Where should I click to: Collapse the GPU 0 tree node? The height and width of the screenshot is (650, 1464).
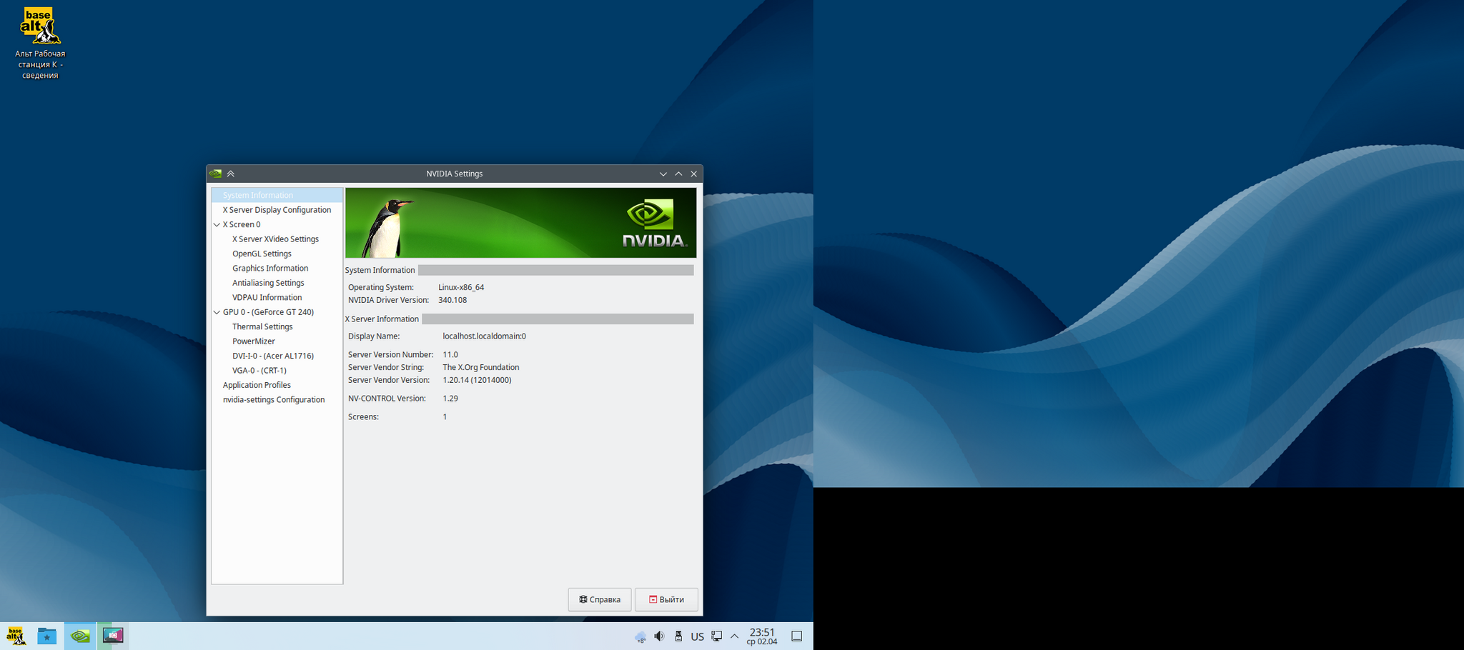217,312
